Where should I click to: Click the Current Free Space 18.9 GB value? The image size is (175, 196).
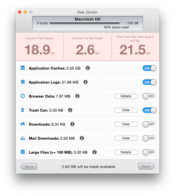40,50
